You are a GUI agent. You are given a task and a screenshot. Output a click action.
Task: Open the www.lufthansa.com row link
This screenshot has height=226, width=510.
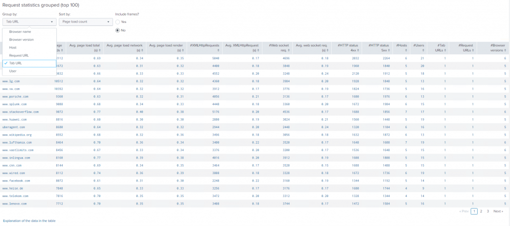tap(17, 143)
